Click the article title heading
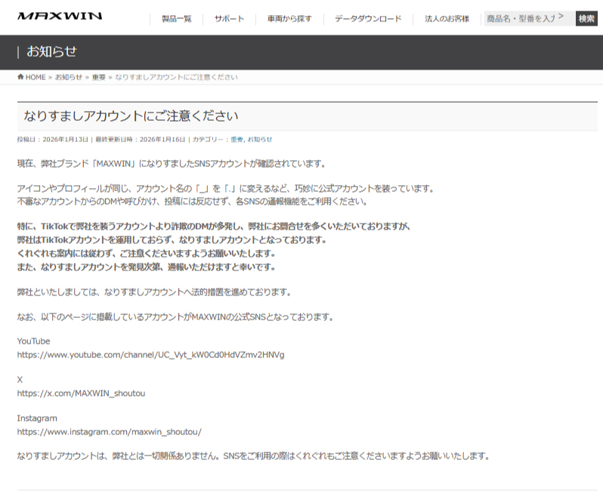This screenshot has width=603, height=494. pyautogui.click(x=131, y=116)
